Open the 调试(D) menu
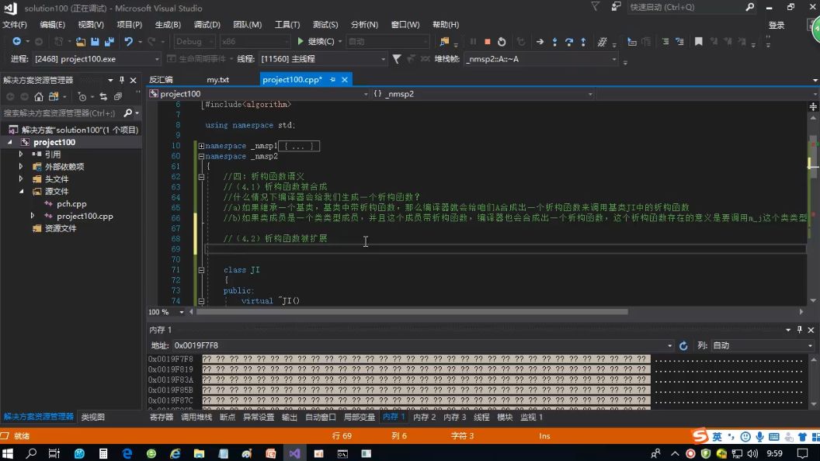 click(207, 25)
